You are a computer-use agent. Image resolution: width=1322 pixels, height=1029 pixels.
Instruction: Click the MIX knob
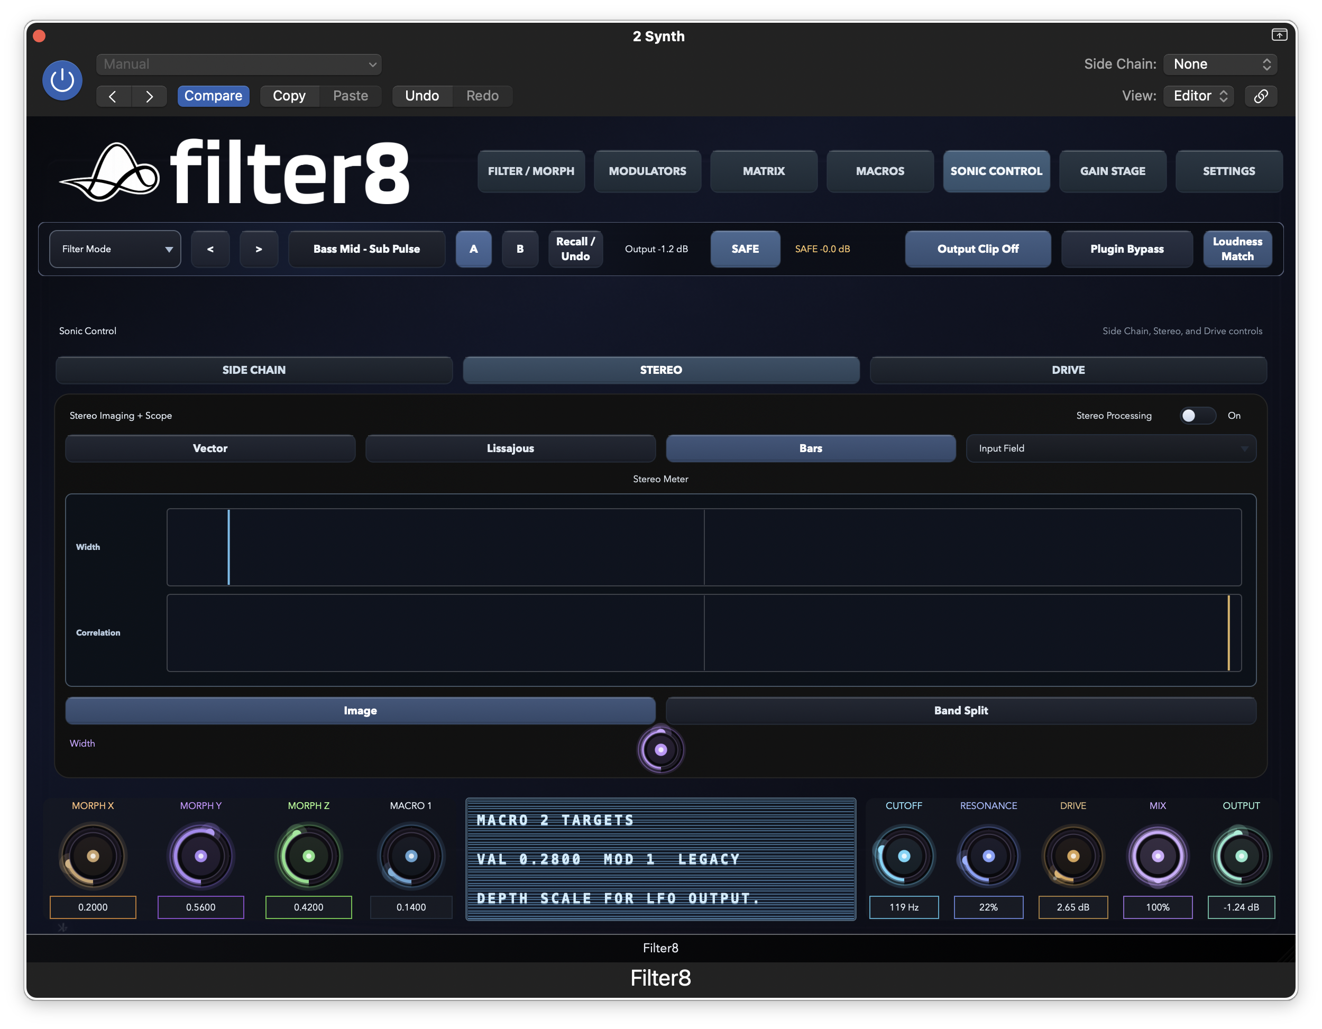point(1158,856)
